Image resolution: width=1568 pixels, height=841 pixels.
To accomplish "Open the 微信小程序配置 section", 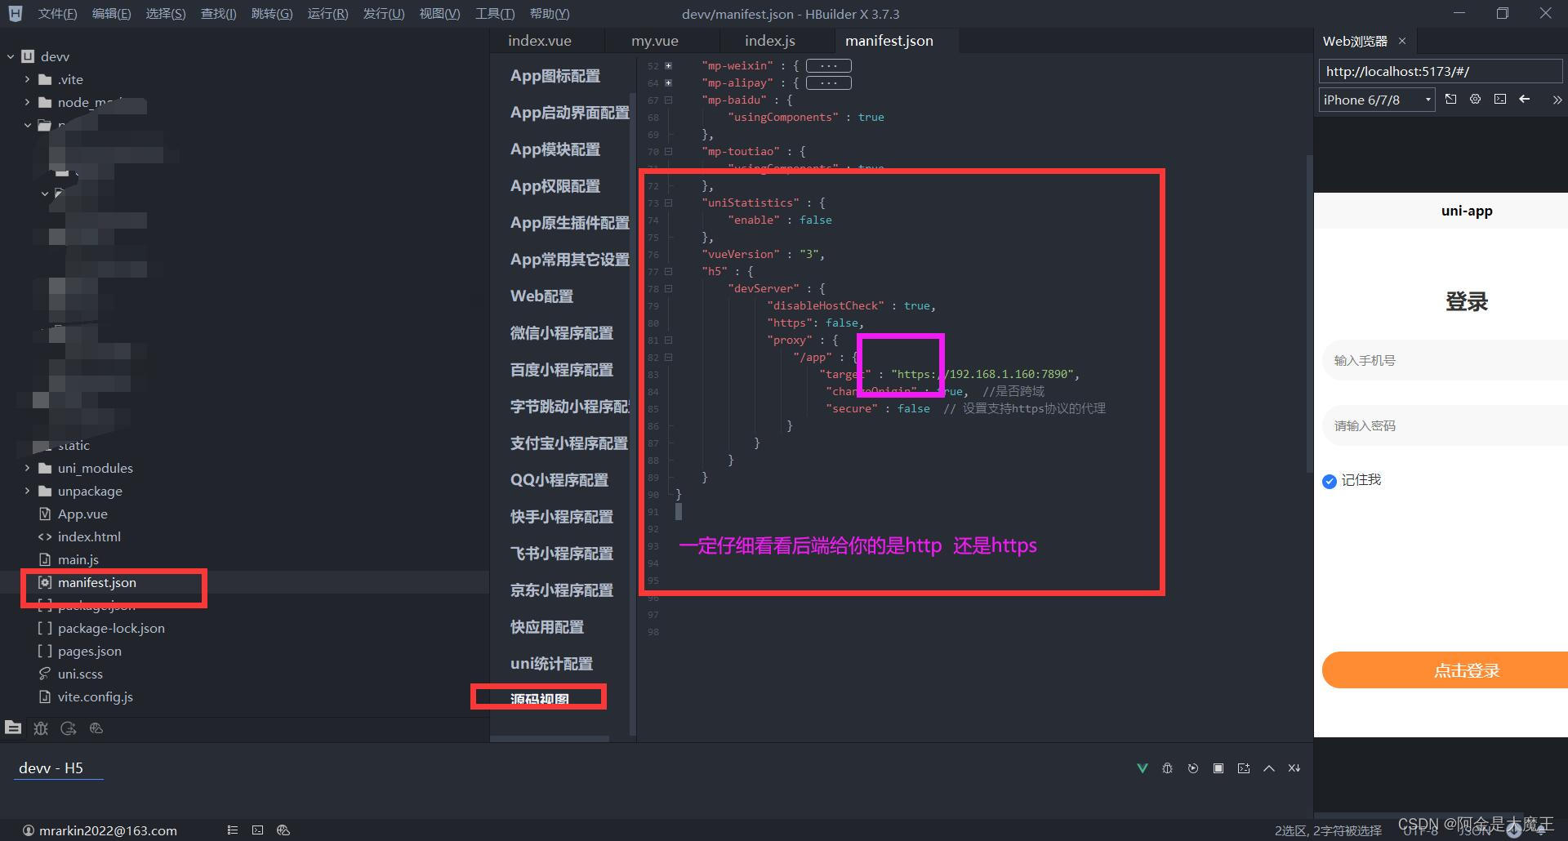I will pos(562,333).
